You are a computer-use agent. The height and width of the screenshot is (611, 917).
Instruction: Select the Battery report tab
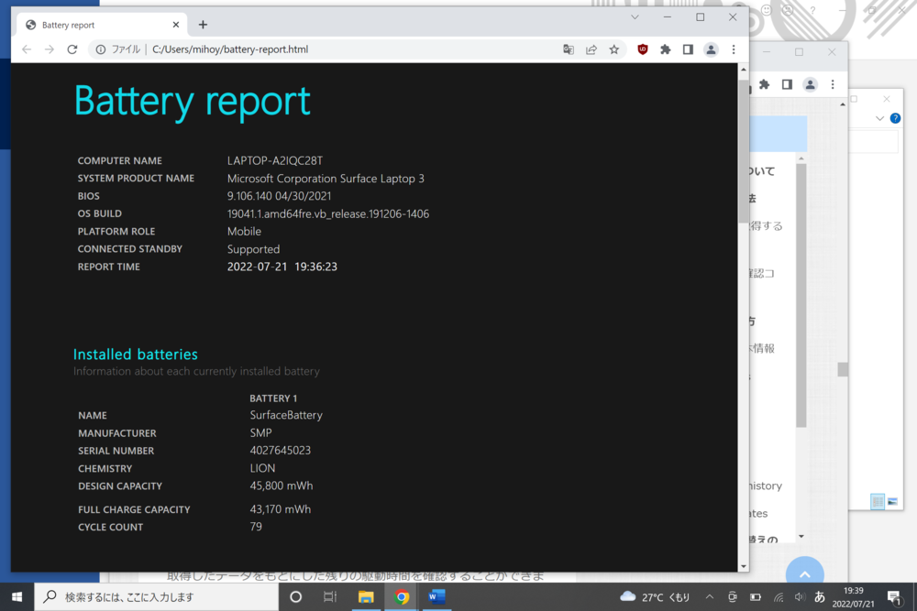(x=96, y=25)
